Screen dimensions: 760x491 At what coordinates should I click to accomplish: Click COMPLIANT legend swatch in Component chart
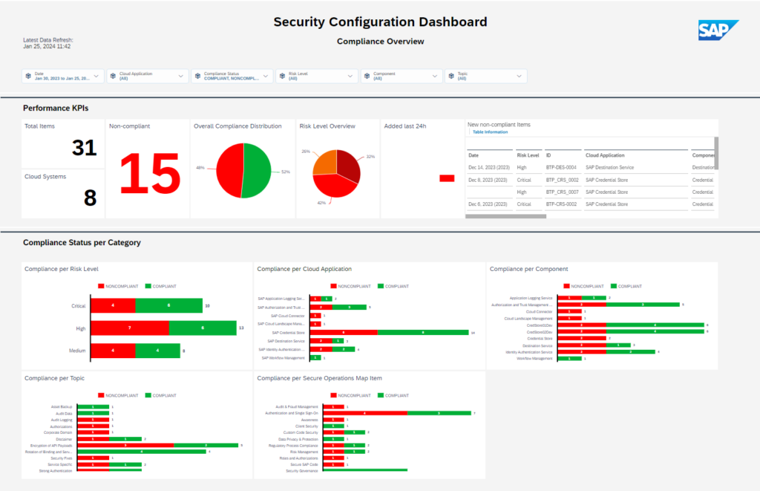click(614, 286)
